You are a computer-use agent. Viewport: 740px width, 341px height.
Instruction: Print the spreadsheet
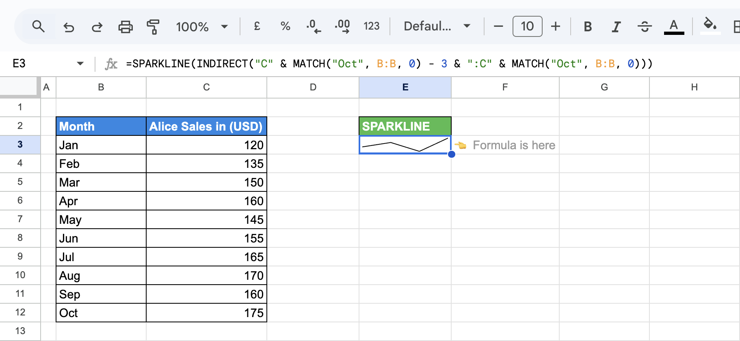[125, 27]
